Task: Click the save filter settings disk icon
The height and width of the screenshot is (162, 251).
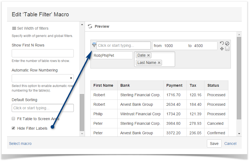Action: pos(227,48)
